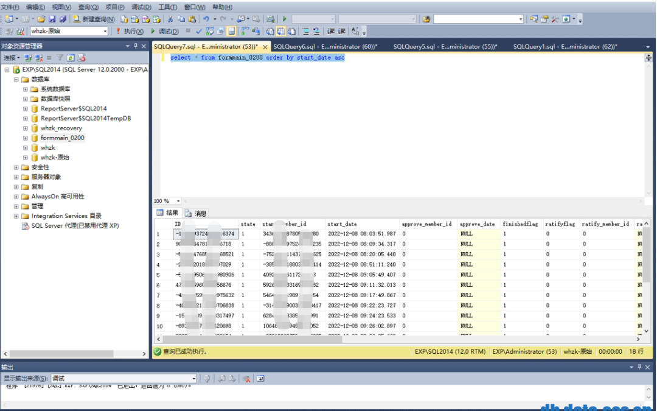
Task: Close the SQLQuery7.sql tab
Action: click(x=265, y=47)
